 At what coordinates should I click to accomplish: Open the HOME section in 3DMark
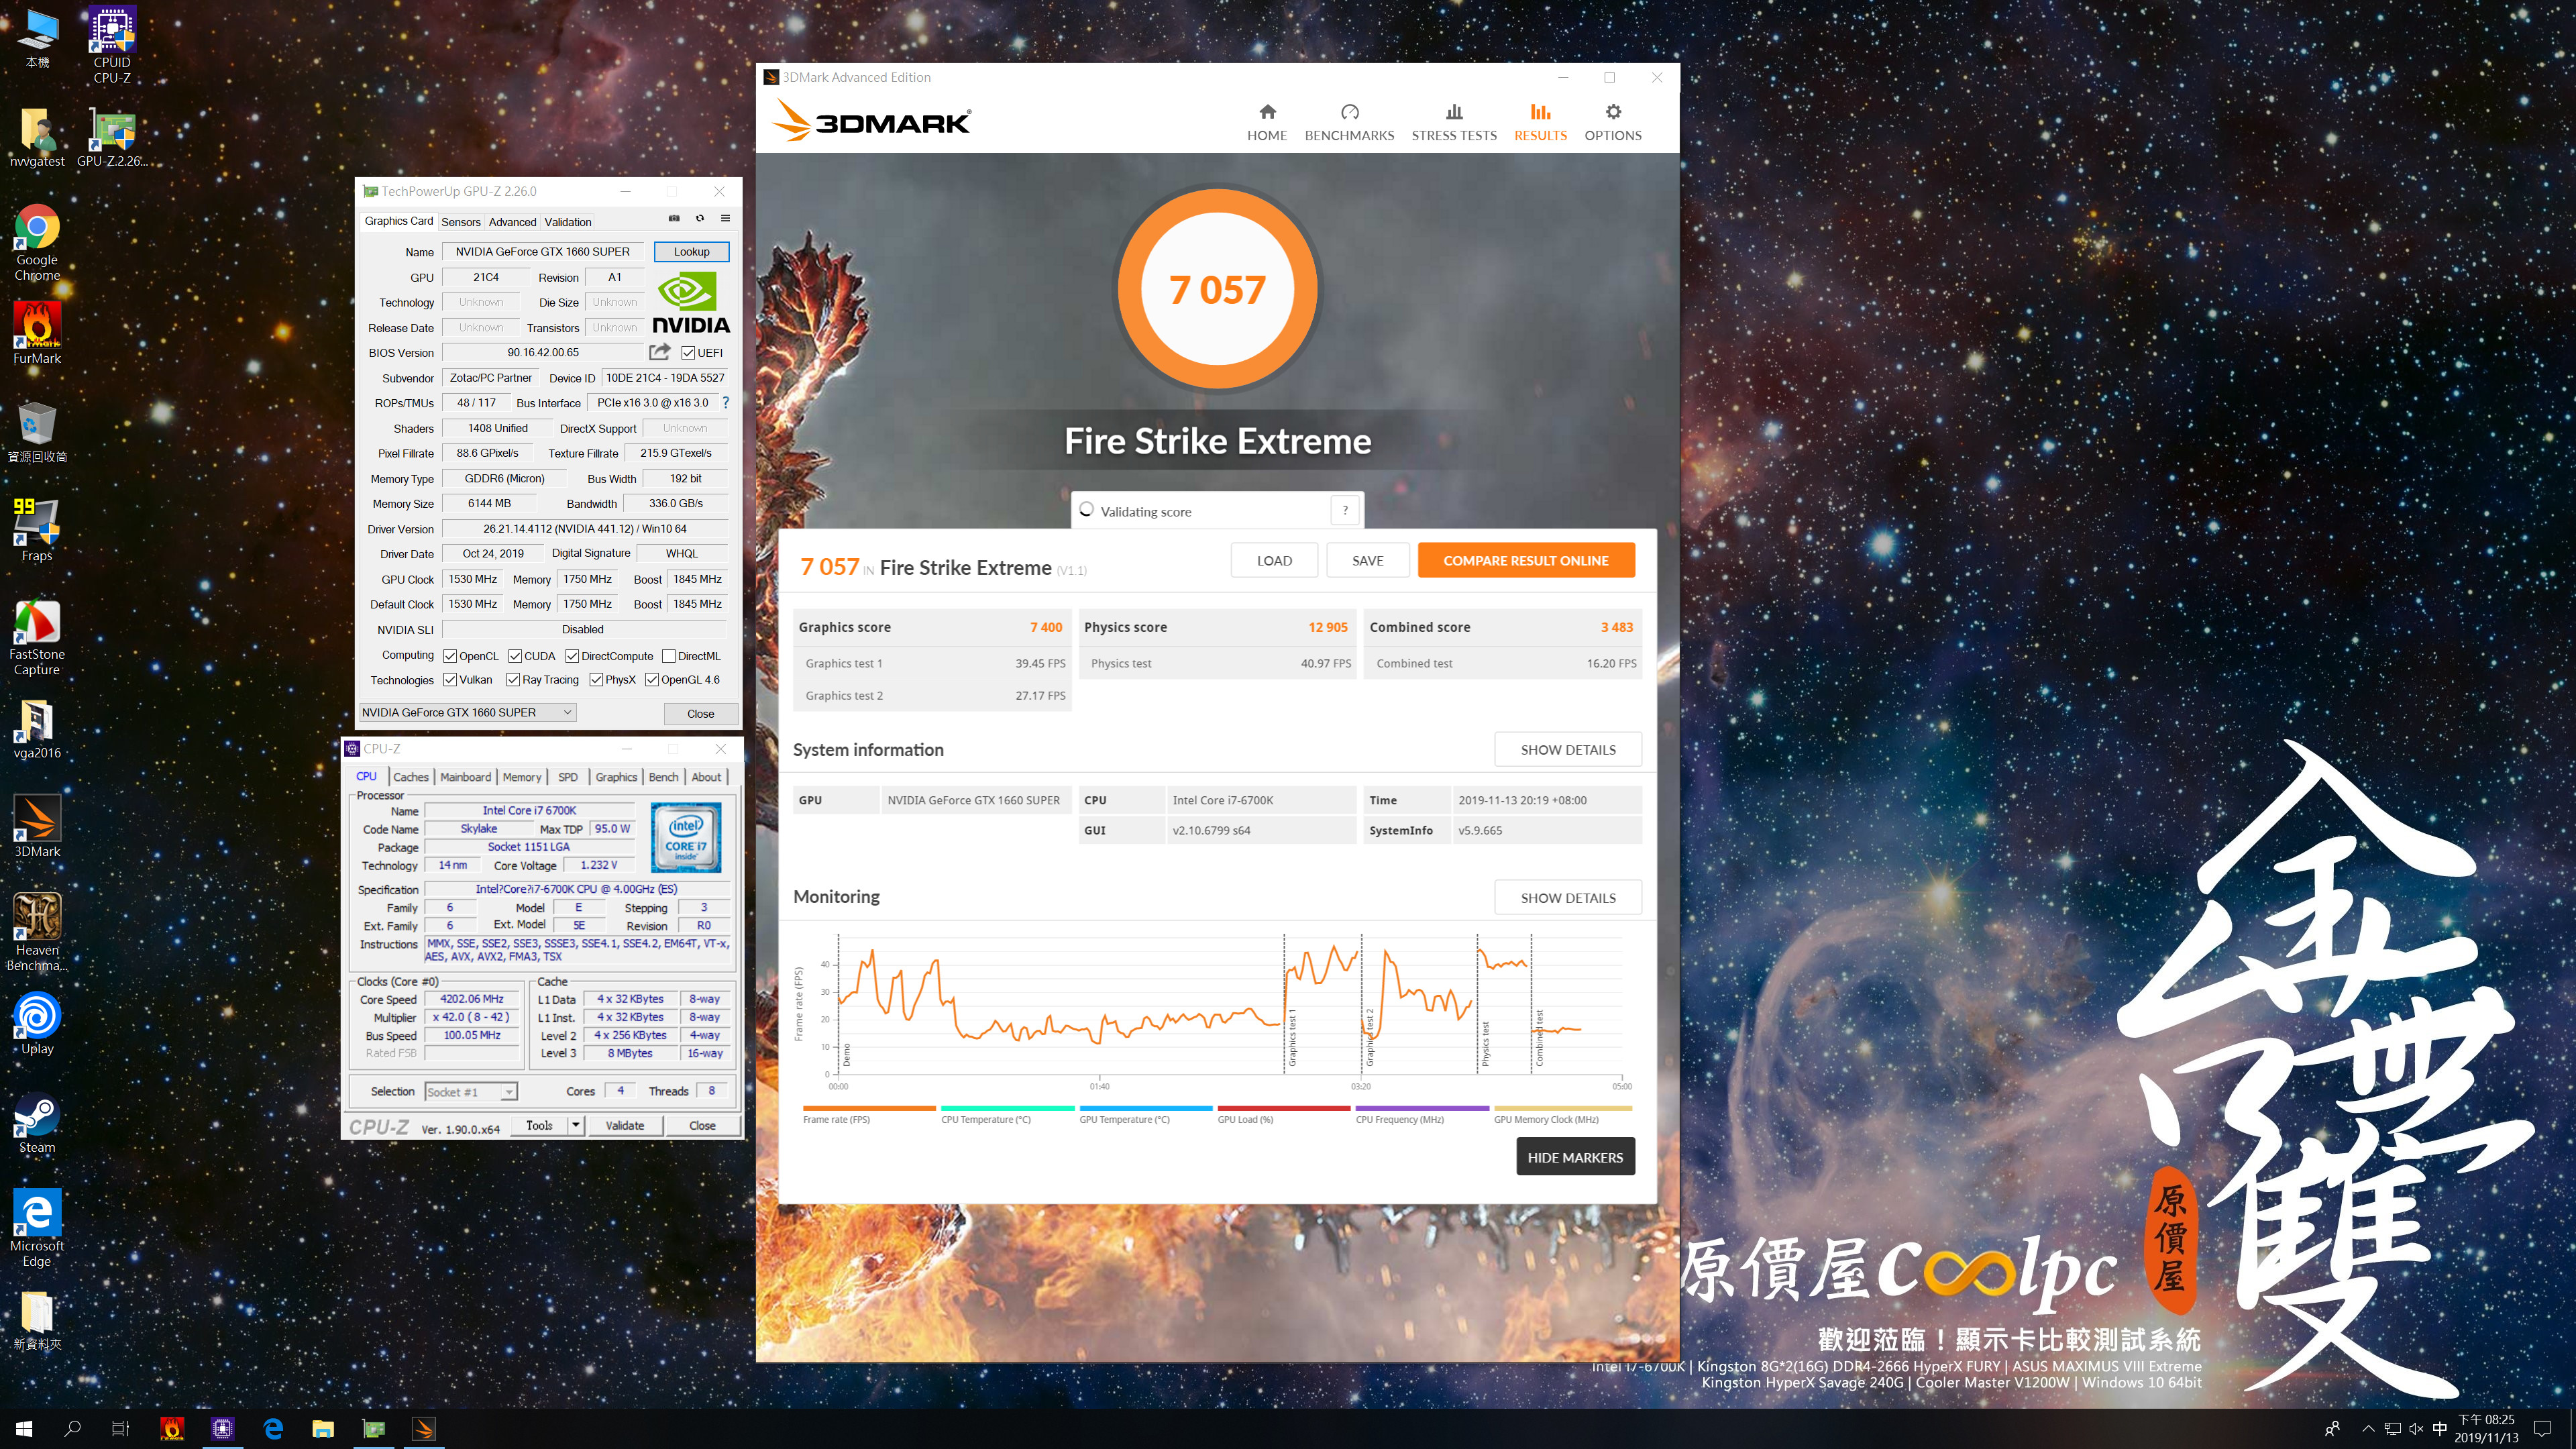click(1266, 122)
